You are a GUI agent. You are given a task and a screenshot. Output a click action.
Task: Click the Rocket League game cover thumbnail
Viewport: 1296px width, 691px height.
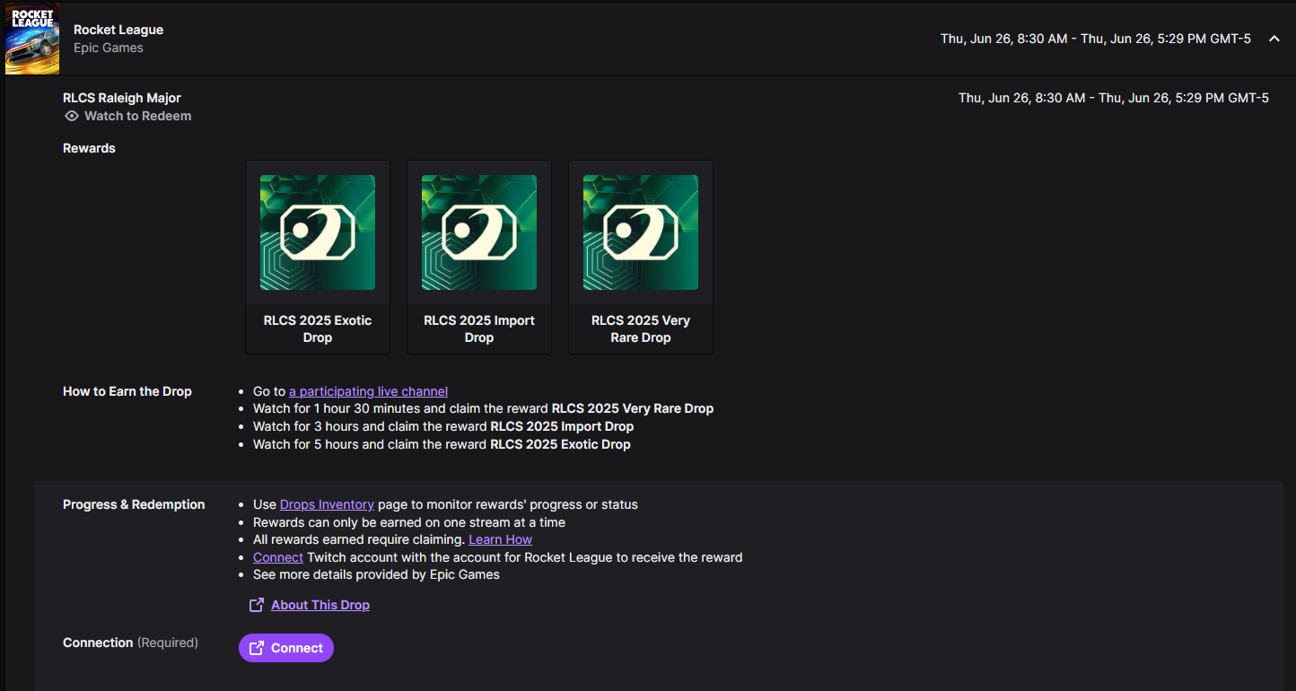(x=32, y=39)
